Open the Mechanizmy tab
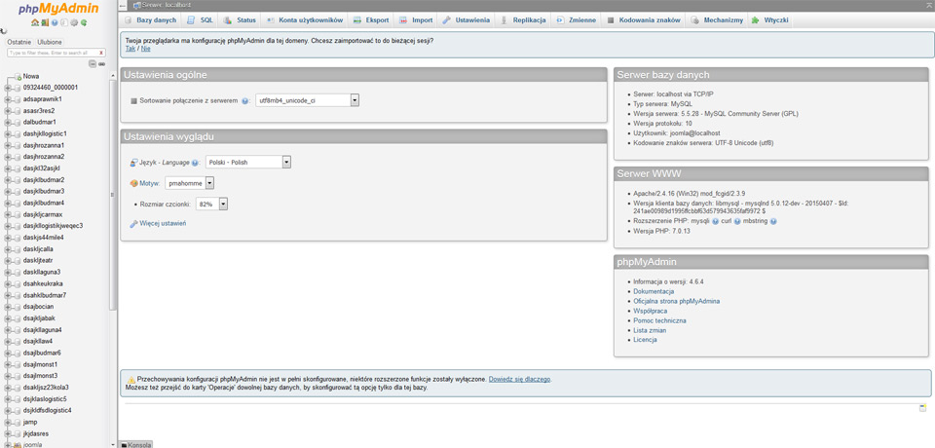The height and width of the screenshot is (448, 935). pyautogui.click(x=717, y=20)
